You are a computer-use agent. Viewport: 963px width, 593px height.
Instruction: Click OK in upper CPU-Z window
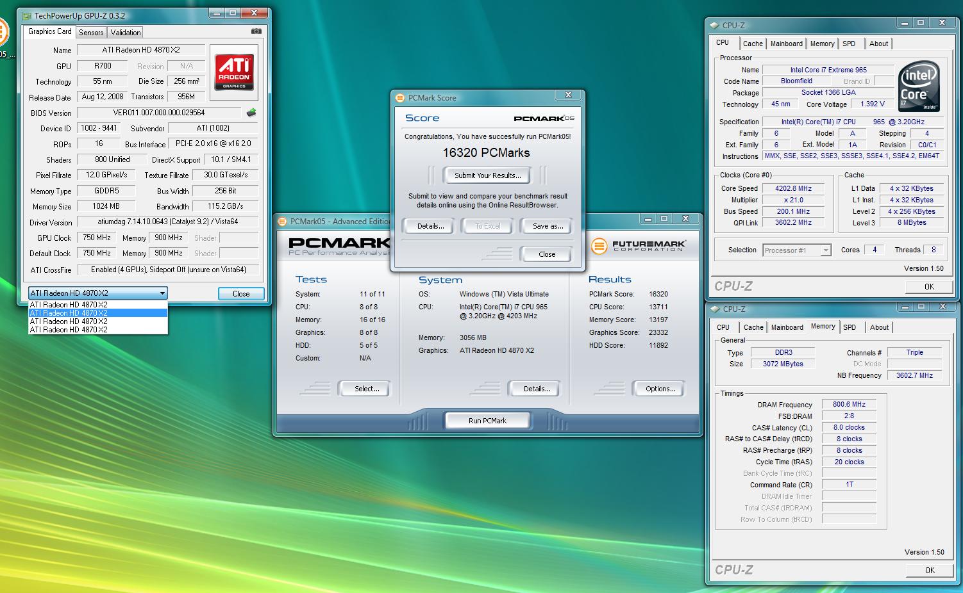click(929, 287)
